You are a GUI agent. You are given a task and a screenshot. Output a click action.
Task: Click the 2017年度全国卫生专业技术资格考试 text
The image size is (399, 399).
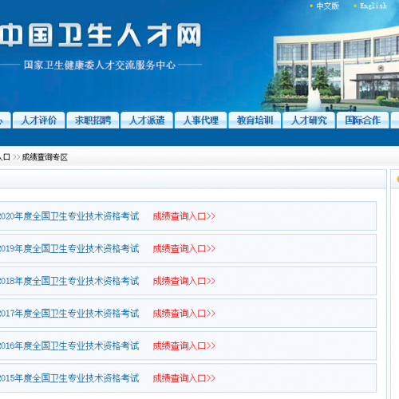pos(69,314)
